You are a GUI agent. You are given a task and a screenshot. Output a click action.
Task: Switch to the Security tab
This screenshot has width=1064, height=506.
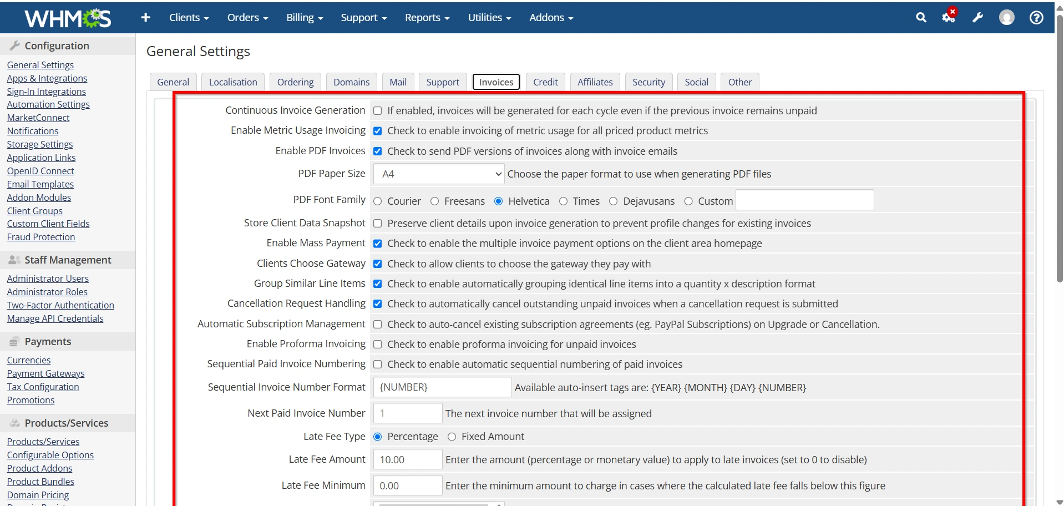(649, 82)
